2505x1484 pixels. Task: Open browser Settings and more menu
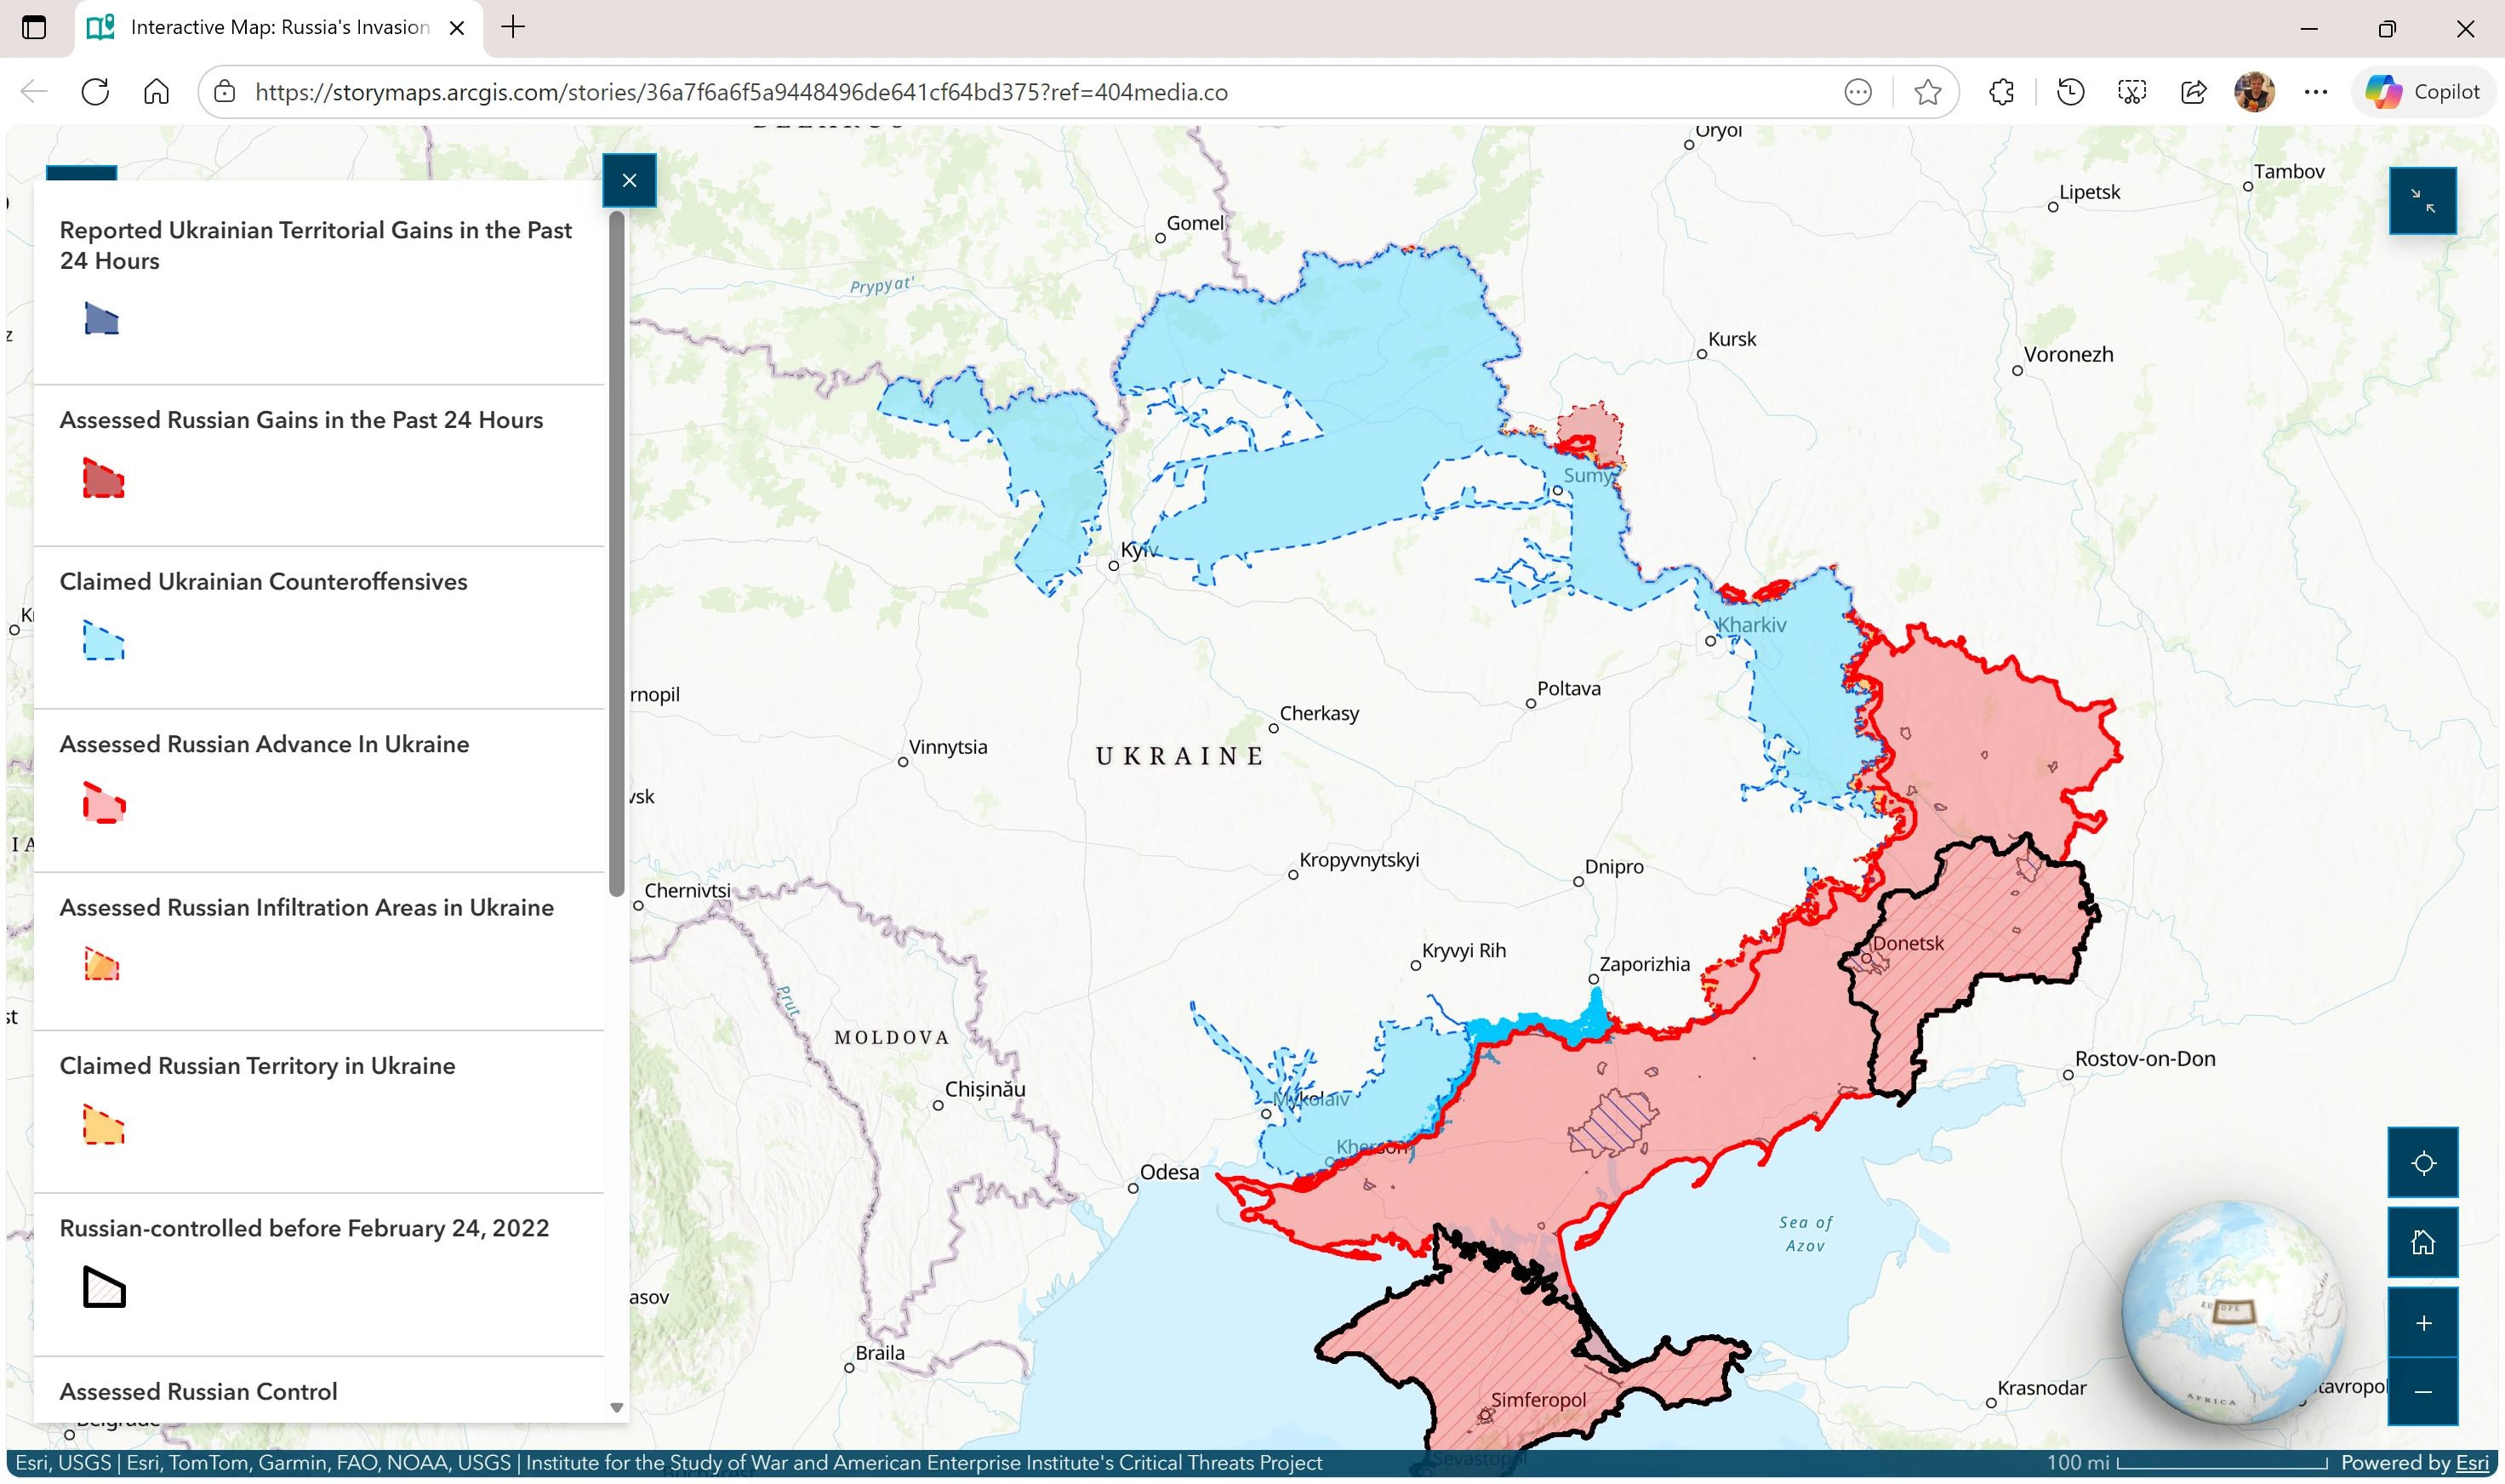2315,92
